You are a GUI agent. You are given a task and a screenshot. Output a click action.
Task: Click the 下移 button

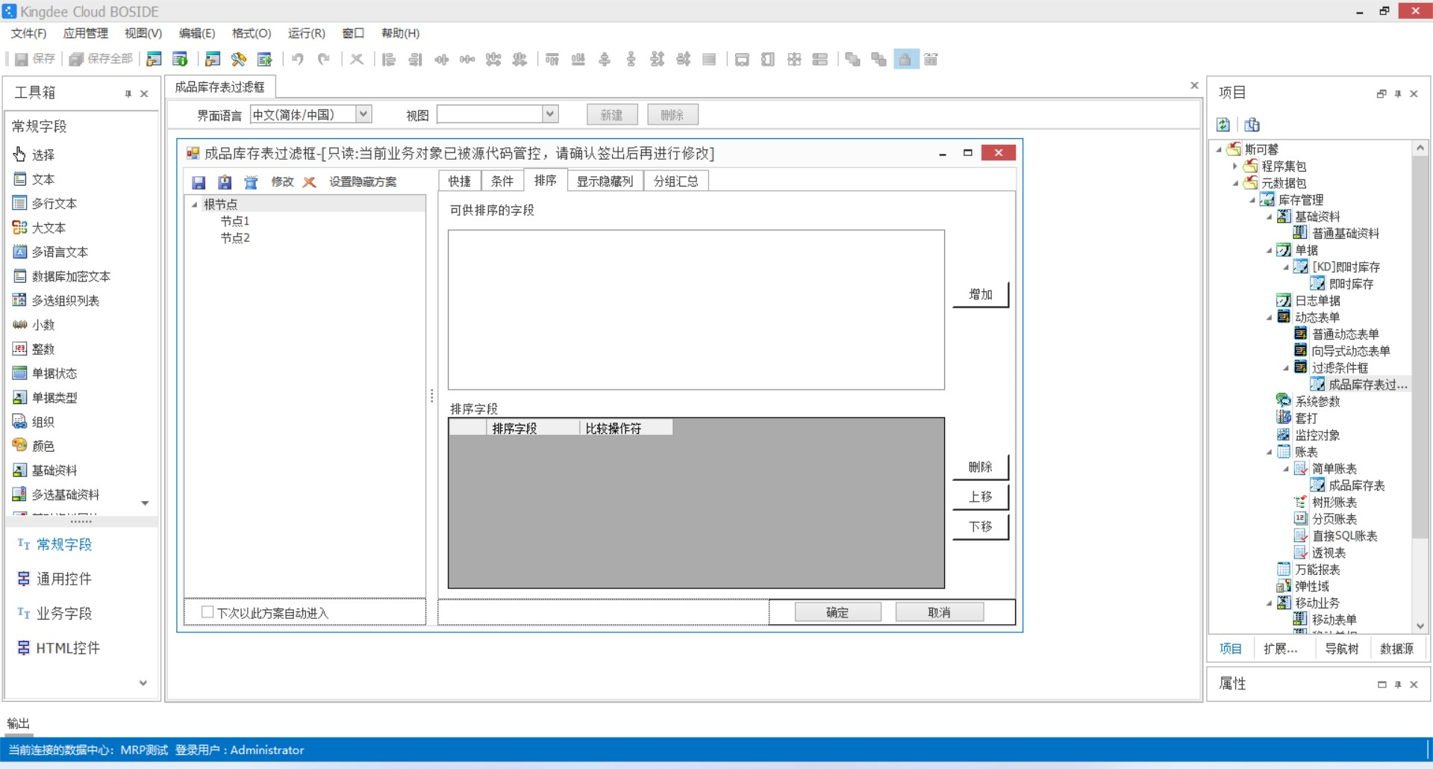tap(981, 526)
